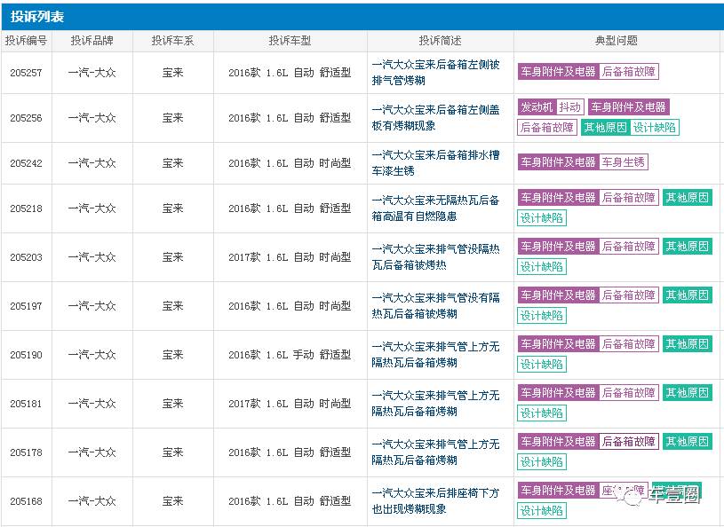Open the complaint summary in row 205190

point(435,355)
